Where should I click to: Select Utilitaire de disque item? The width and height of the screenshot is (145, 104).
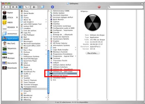63,74
